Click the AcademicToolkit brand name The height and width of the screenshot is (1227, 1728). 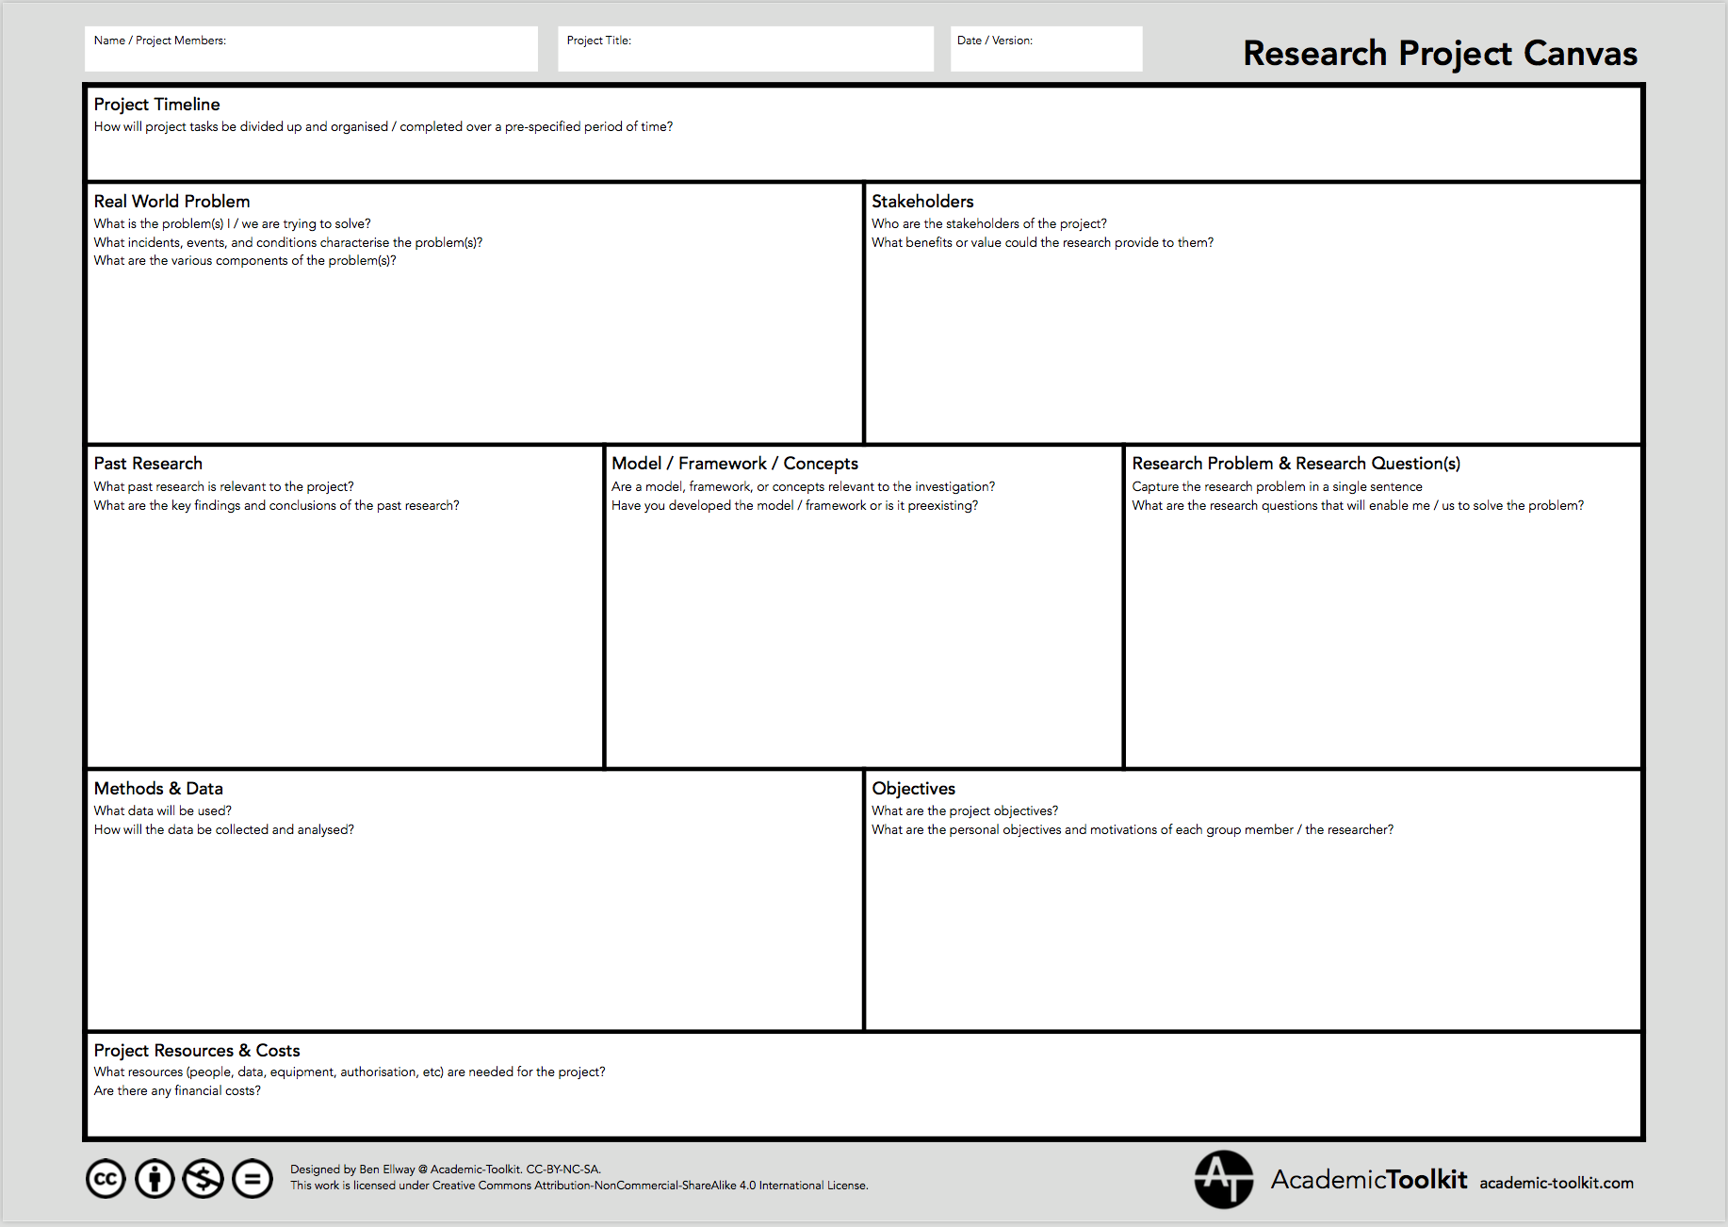coord(1369,1180)
